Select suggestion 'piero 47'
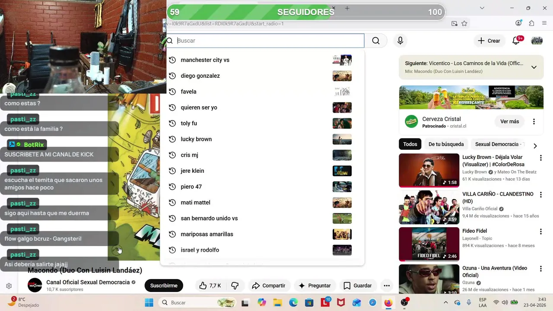This screenshot has height=311, width=553. tap(262, 187)
